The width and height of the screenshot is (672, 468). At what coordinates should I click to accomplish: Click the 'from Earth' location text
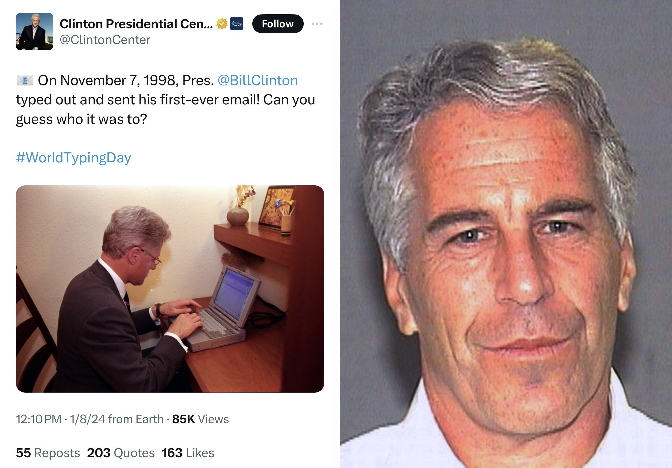pos(136,419)
